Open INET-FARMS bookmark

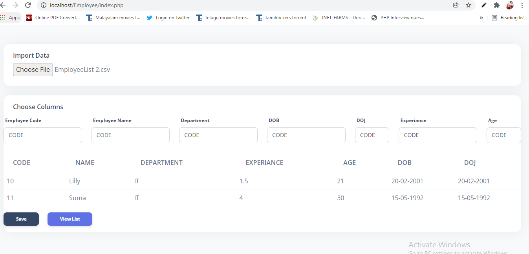[x=339, y=18]
